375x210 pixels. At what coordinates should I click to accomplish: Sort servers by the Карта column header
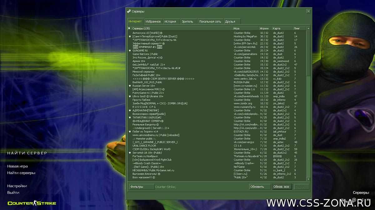pyautogui.click(x=282, y=28)
